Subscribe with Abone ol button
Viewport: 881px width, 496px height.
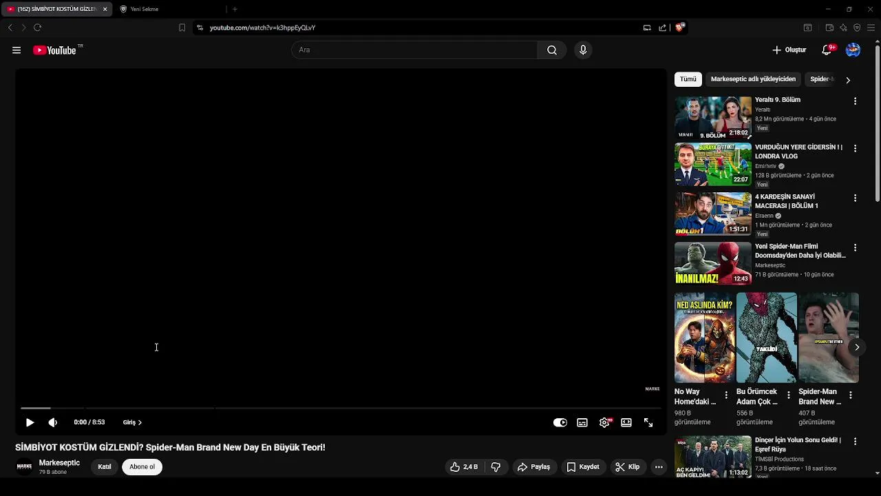(142, 467)
